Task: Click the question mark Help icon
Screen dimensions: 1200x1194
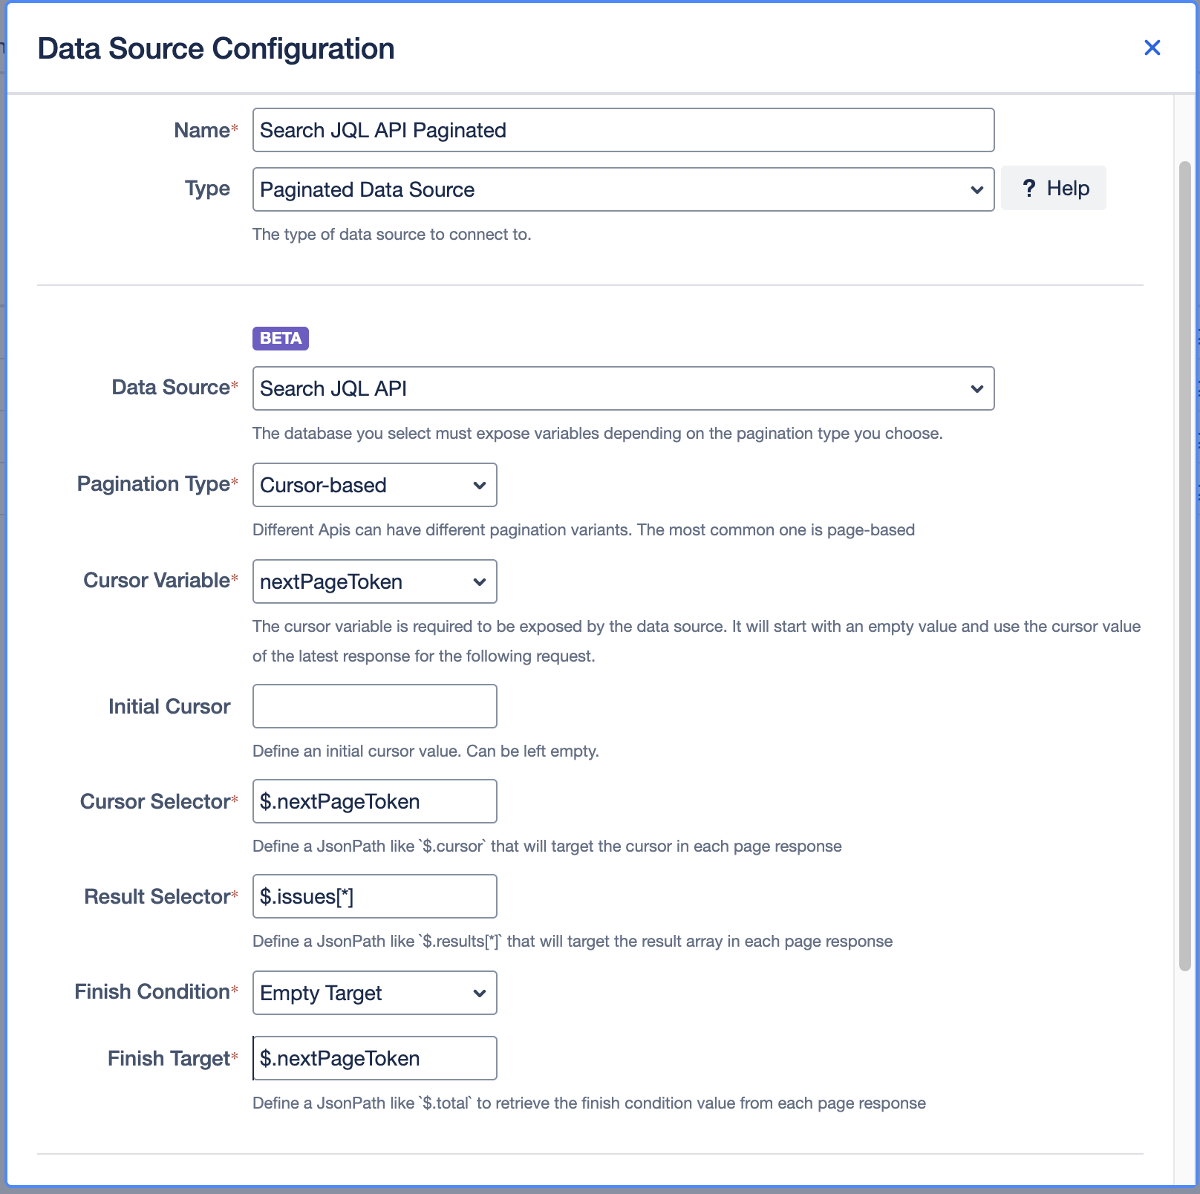Action: tap(1028, 188)
